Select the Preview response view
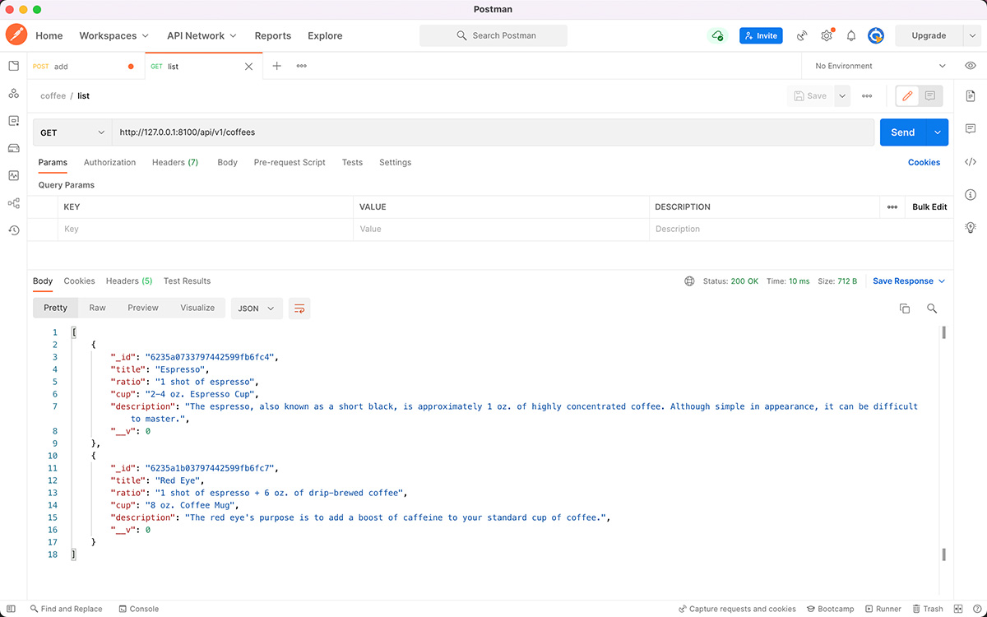 point(143,308)
